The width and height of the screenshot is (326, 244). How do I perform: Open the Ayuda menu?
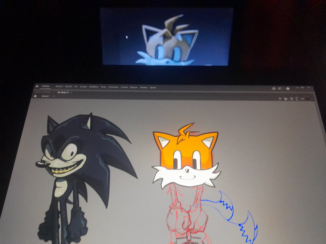coord(153,88)
